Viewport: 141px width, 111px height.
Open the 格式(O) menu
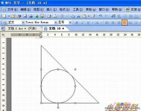click(x=64, y=10)
